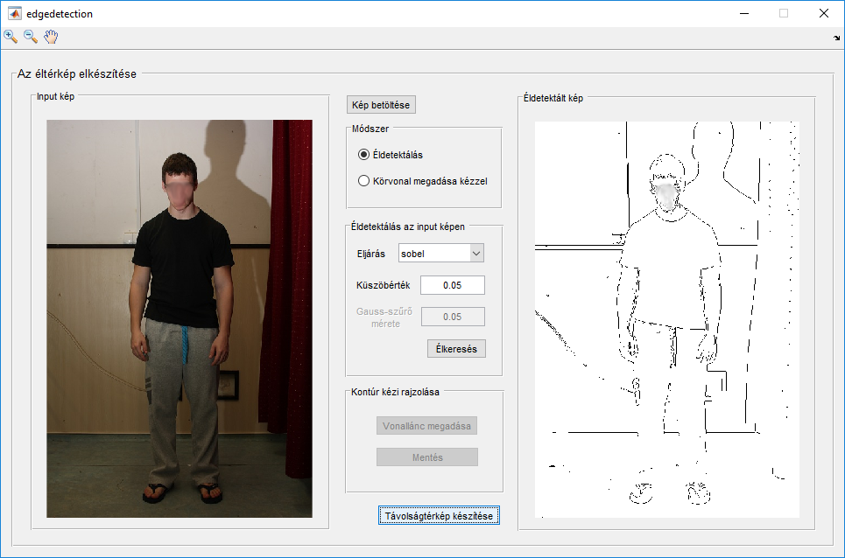Activate the Pan hand tool
This screenshot has height=558, width=845.
(x=52, y=37)
